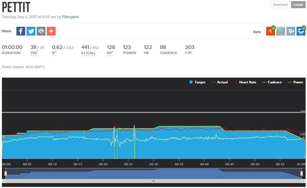Click the TSS metric label
This screenshot has width=307, height=188.
(x=34, y=53)
